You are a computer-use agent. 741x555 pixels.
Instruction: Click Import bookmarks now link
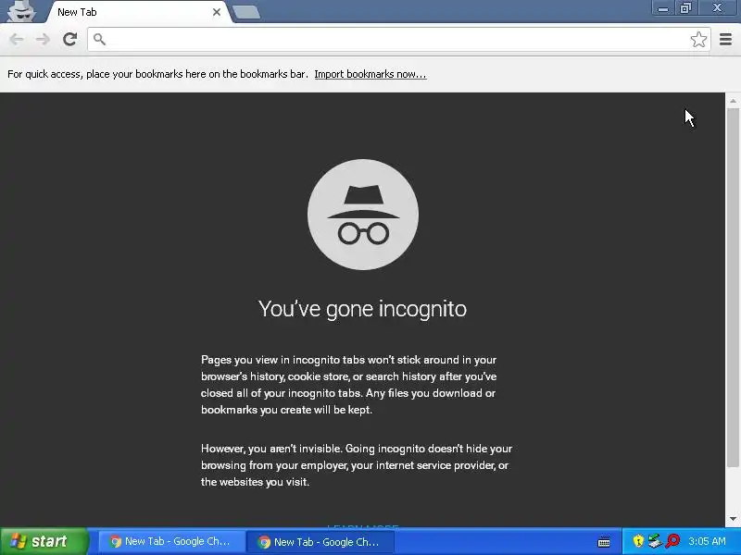(x=370, y=74)
